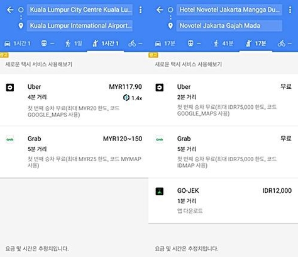Tap Uber icon in Kuala Lumpur list

(x=10, y=88)
